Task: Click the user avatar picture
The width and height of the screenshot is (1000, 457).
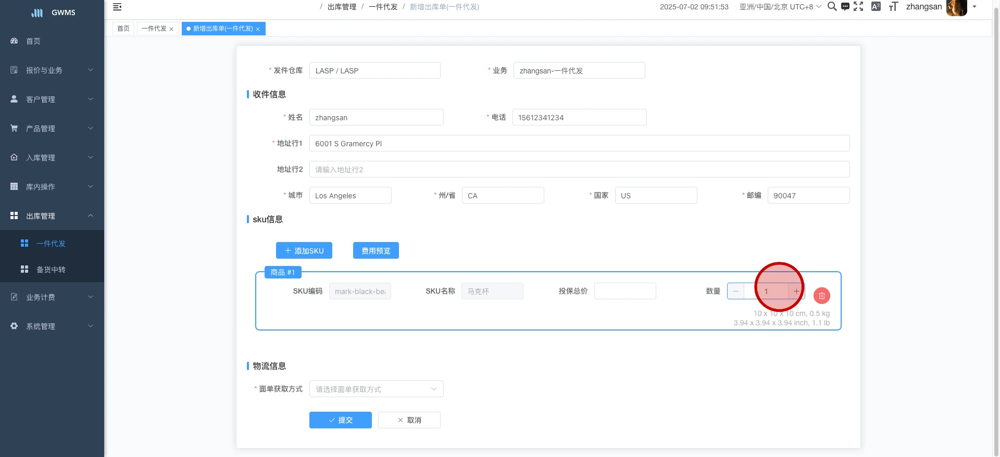Action: (x=956, y=7)
